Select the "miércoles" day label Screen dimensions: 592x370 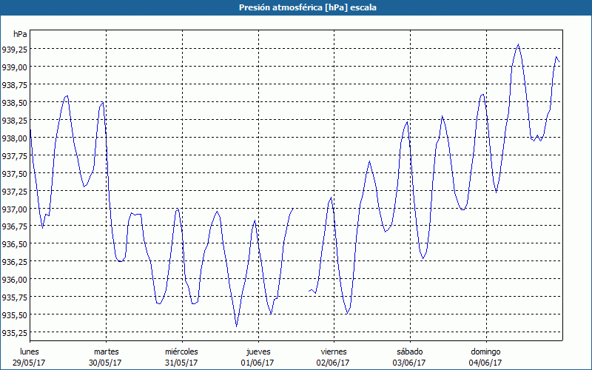pos(181,351)
